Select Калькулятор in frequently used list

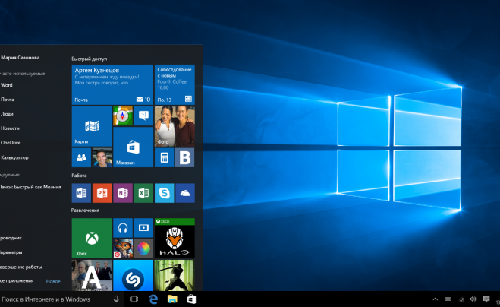coord(15,157)
